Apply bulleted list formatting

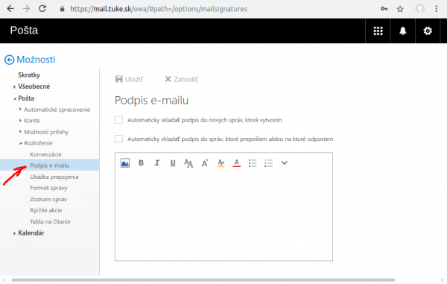[x=253, y=163]
